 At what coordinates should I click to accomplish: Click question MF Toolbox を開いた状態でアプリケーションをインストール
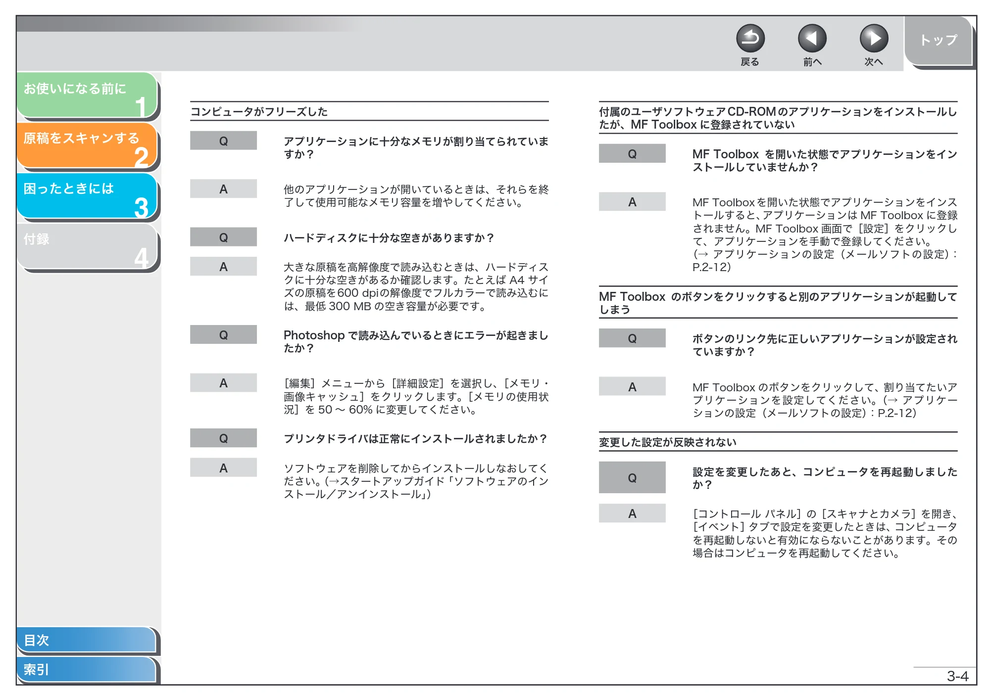(x=825, y=160)
